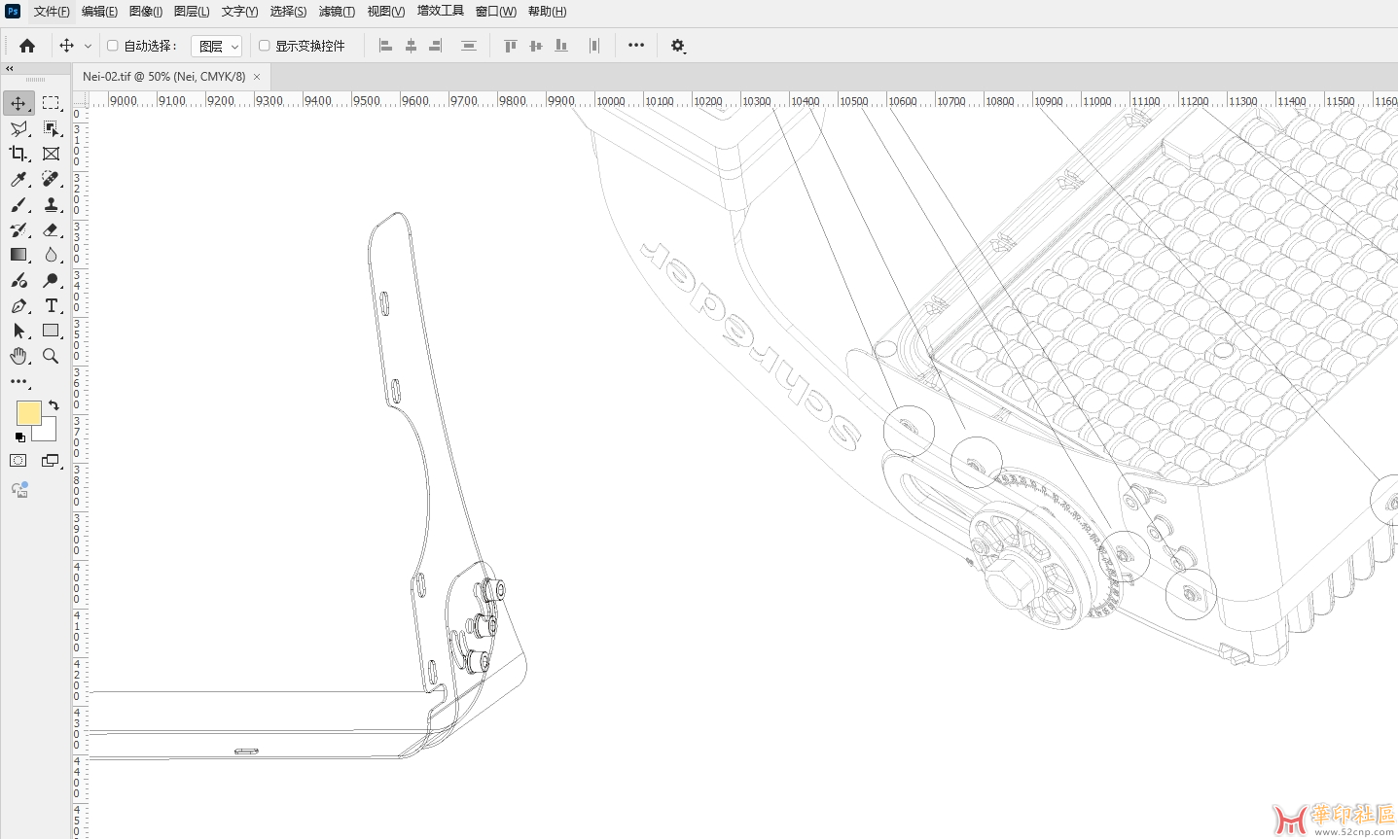Open the 图像(I) menu
The height and width of the screenshot is (839, 1398).
pos(145,12)
